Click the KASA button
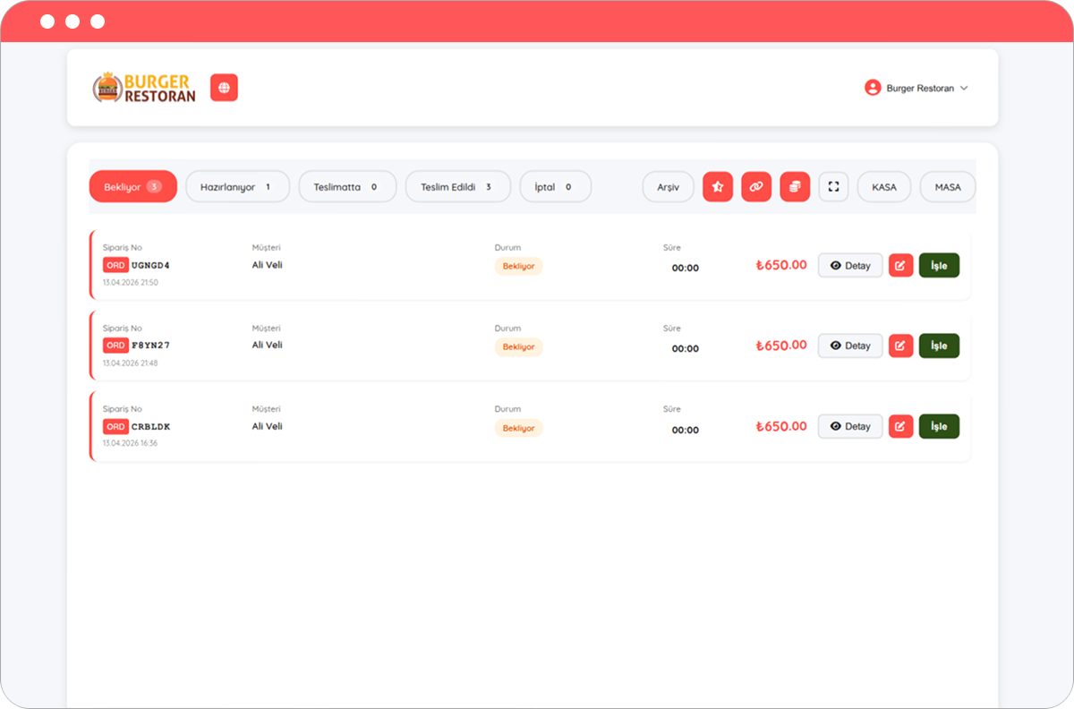This screenshot has height=709, width=1074. pyautogui.click(x=883, y=187)
